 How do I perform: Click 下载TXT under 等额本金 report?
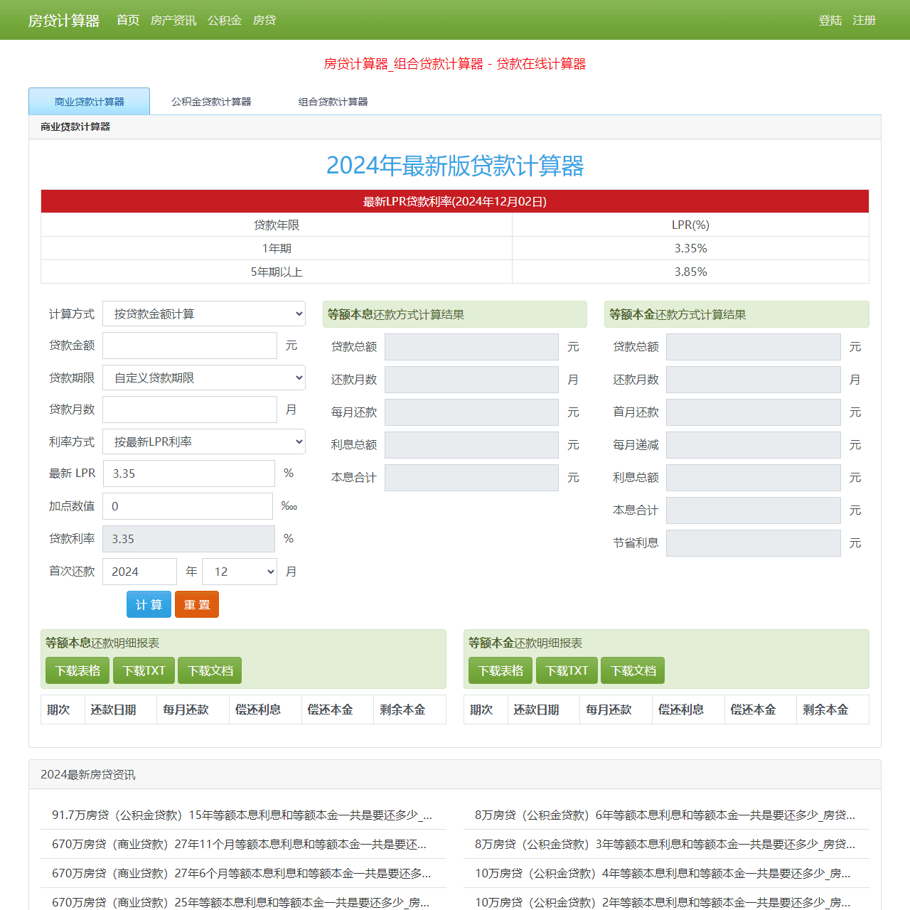click(x=567, y=670)
